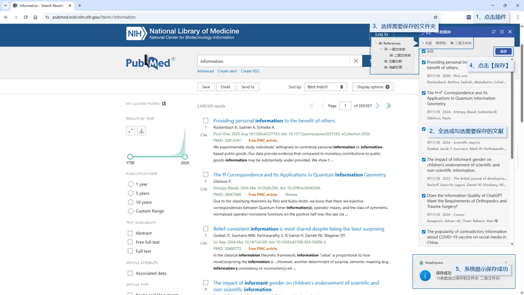Click the Log in link
This screenshot has width=524, height=295.
382,34
